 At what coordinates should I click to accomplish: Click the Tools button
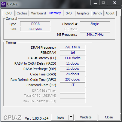click(x=60, y=117)
